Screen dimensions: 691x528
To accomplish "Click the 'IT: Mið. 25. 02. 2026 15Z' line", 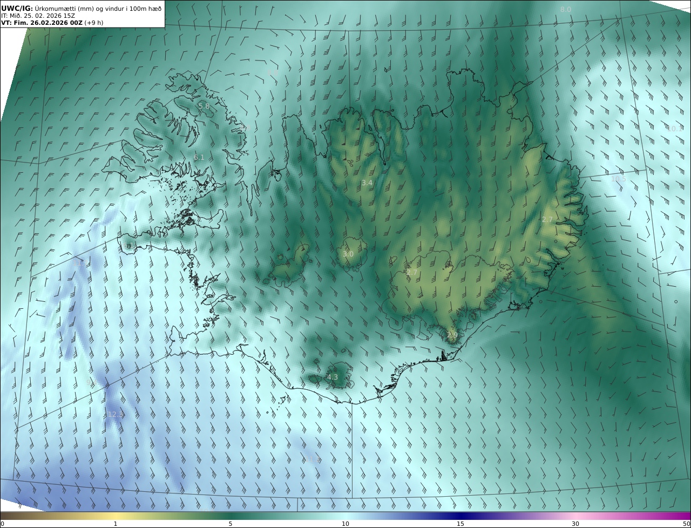I will [x=38, y=16].
